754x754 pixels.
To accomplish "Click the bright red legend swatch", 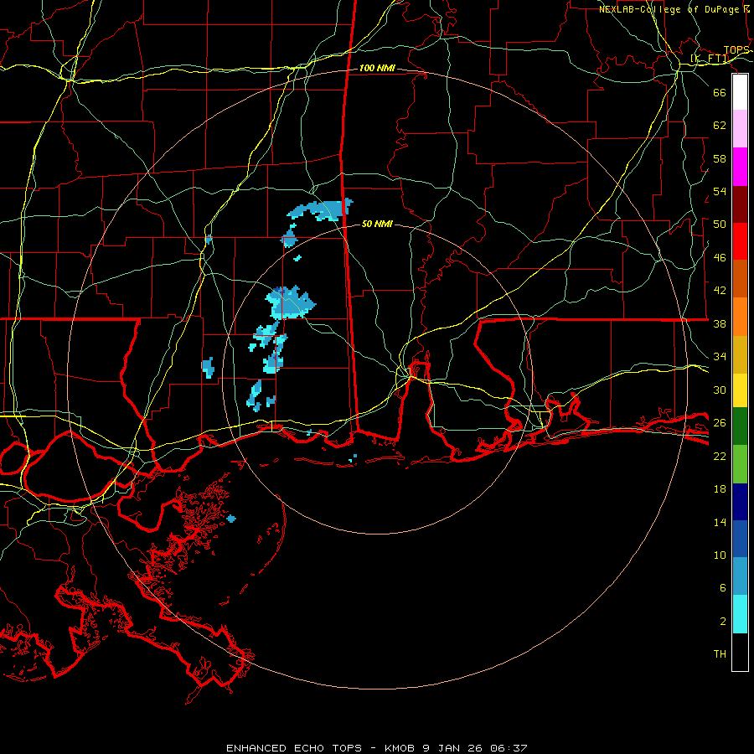I will 740,241.
